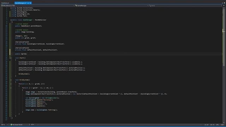Click the SPC indent indicator
This screenshot has height=127, width=226.
218,125
